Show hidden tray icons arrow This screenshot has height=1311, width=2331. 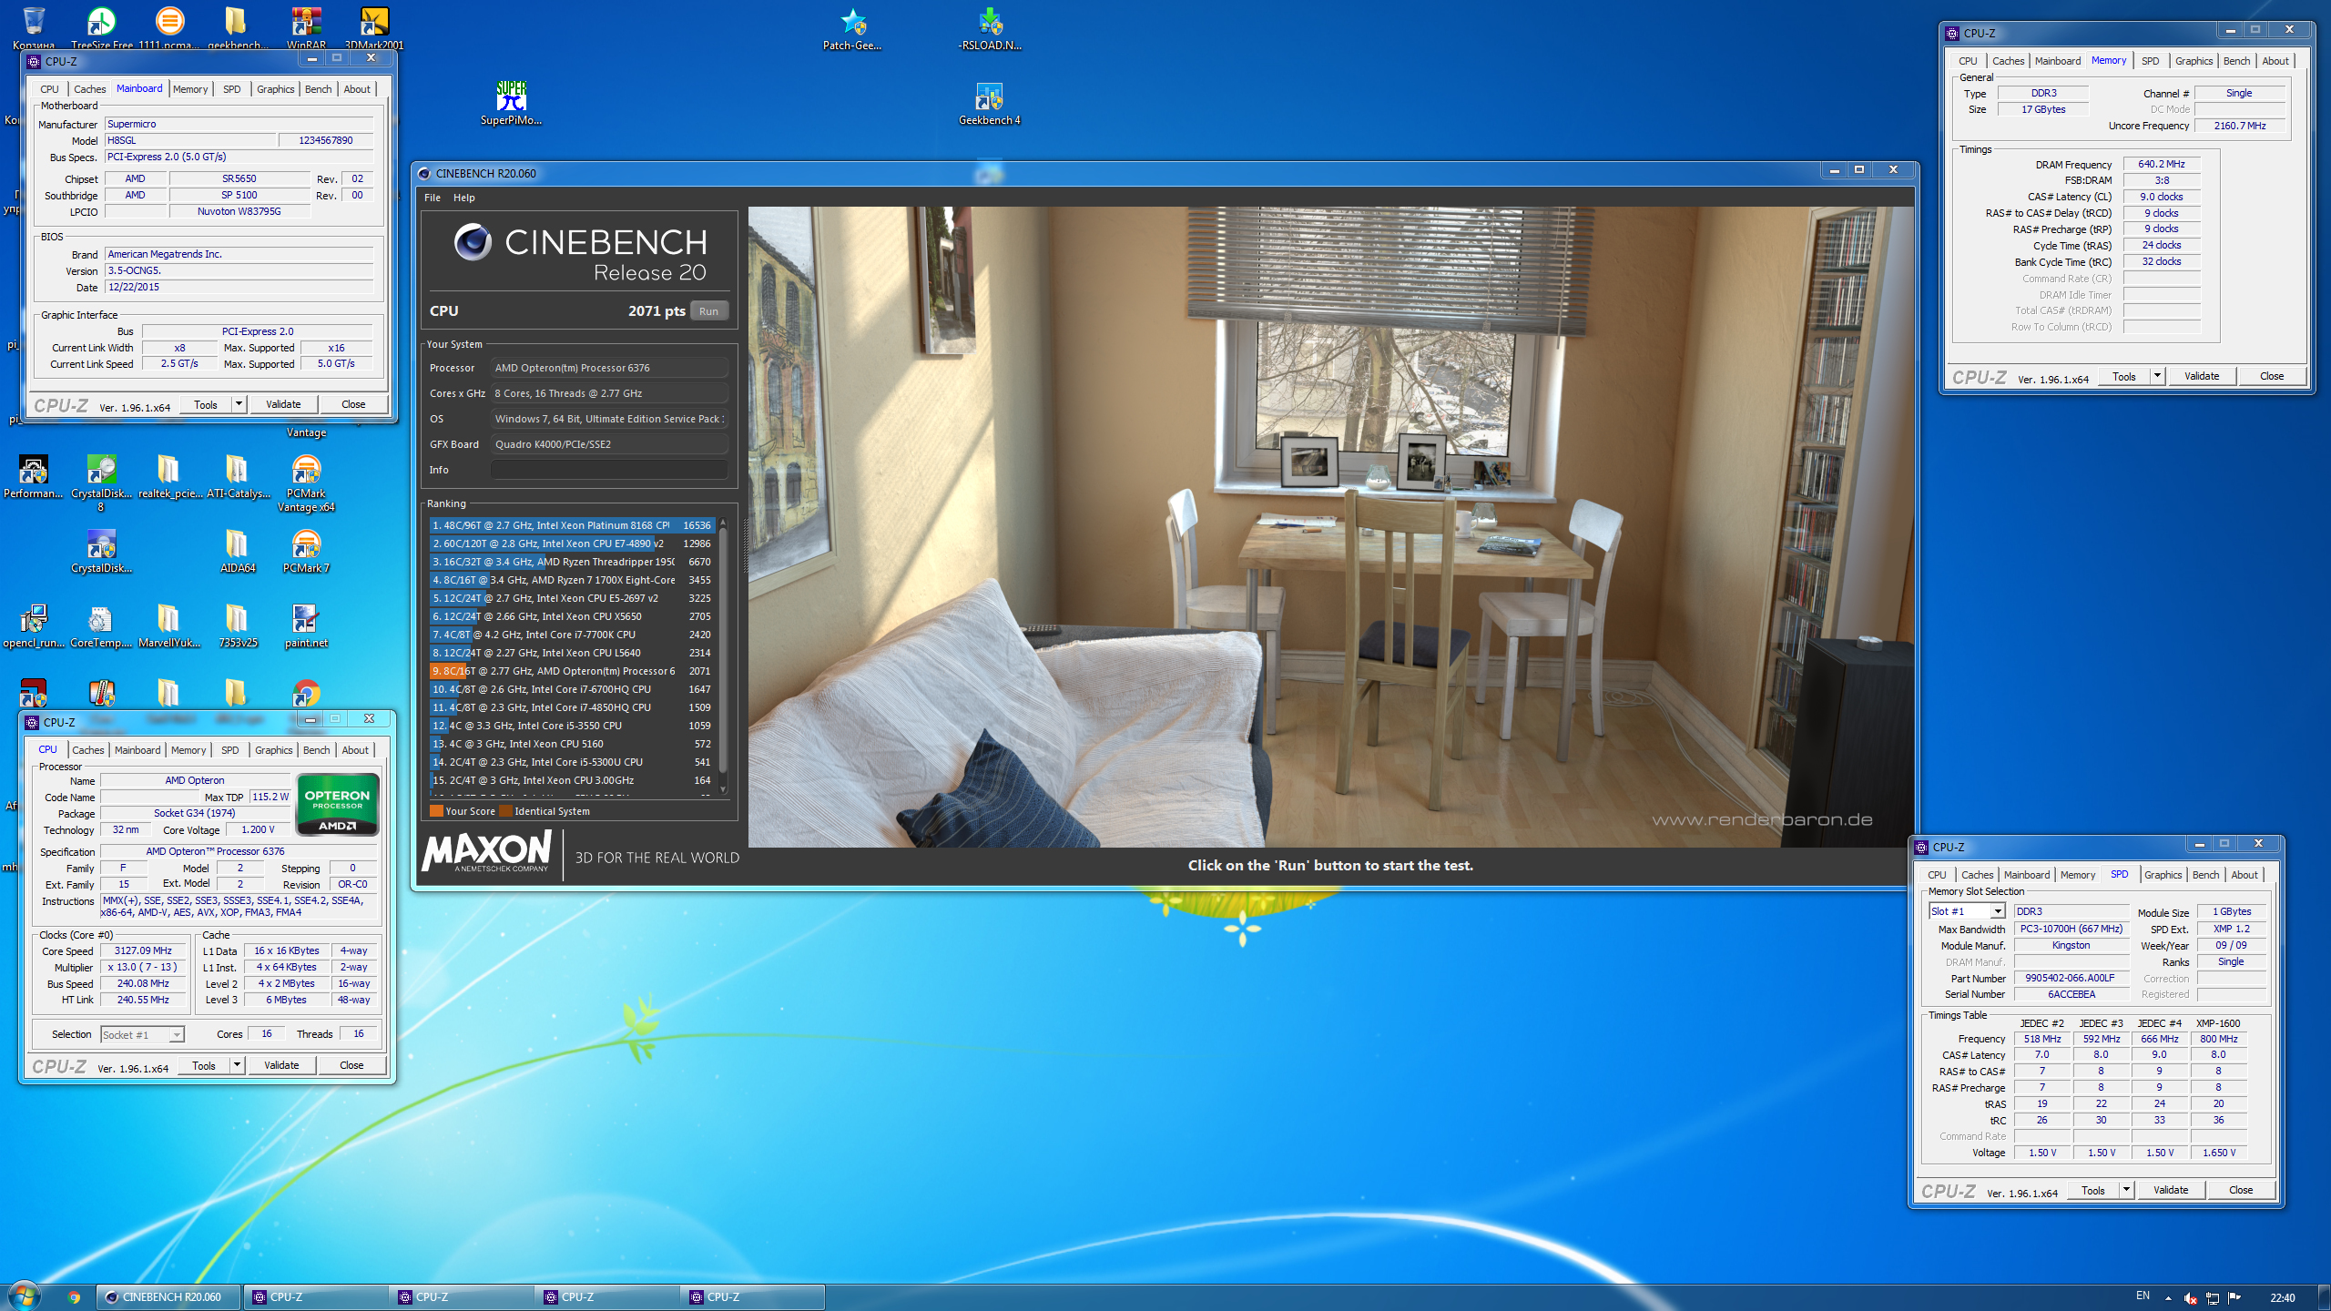tap(2168, 1298)
